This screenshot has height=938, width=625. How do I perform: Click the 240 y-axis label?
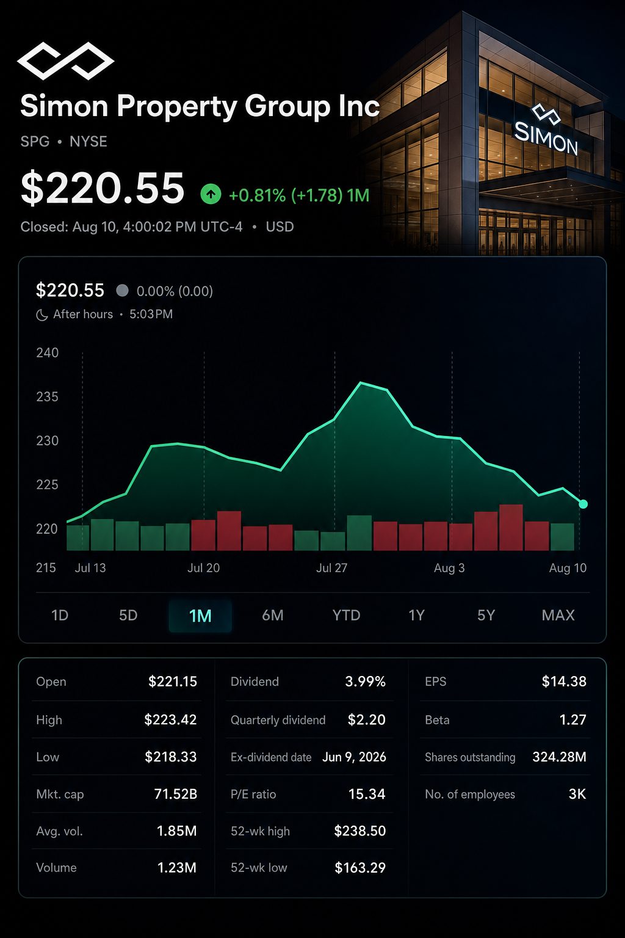pos(48,353)
